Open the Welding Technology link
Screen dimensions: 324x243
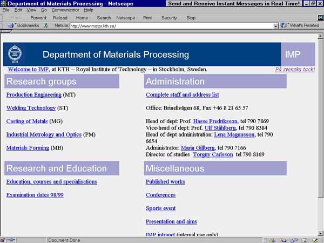click(x=31, y=108)
